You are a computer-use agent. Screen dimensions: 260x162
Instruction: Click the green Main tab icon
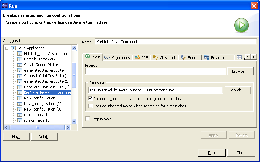(x=87, y=56)
